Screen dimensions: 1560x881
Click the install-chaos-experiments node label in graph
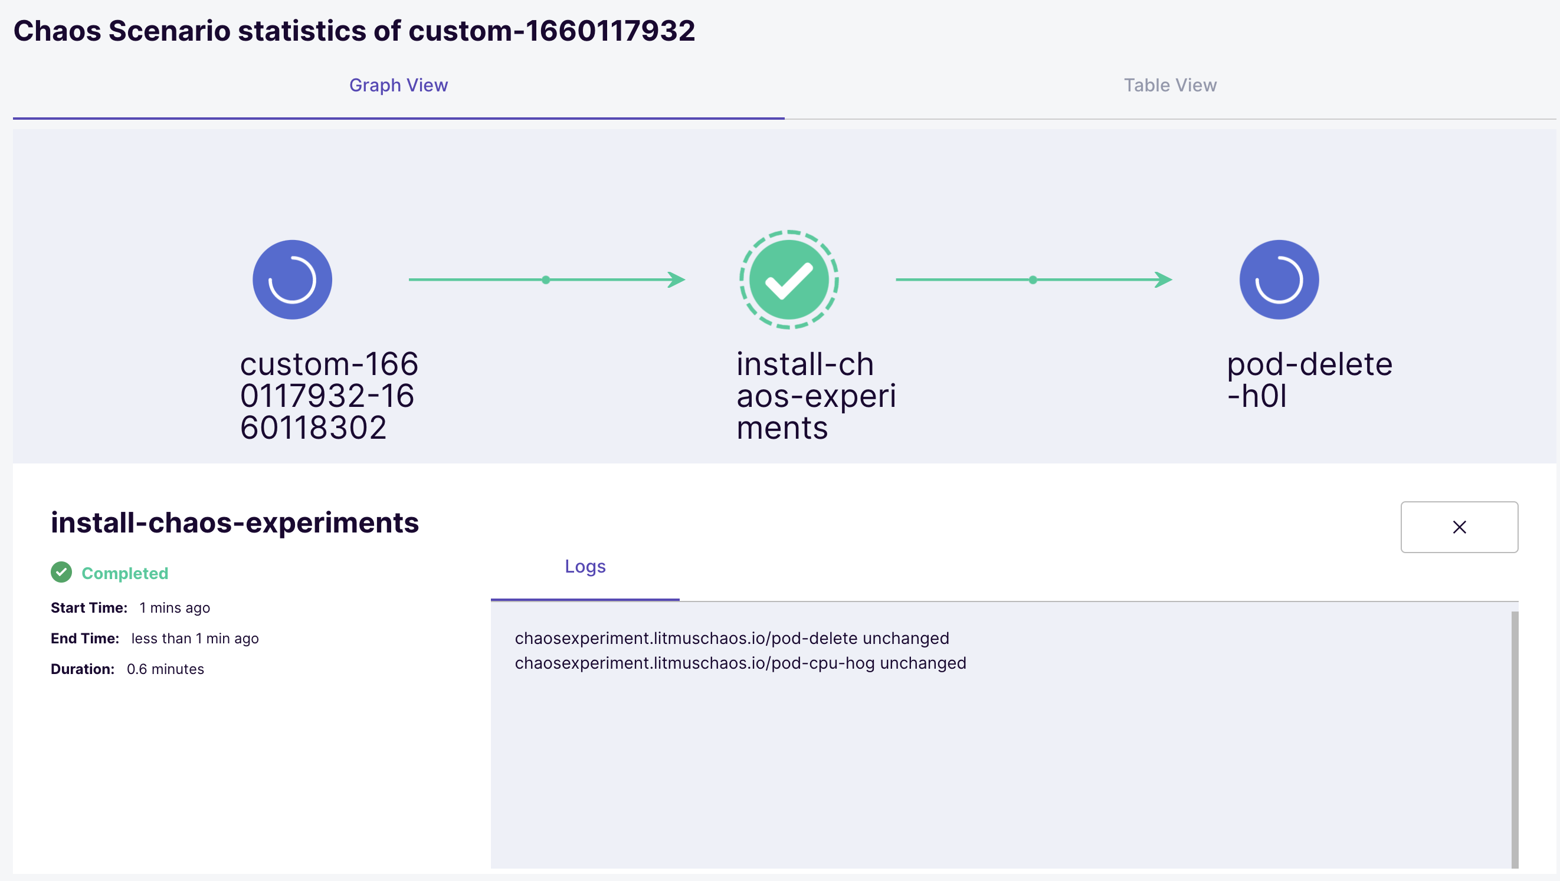815,395
